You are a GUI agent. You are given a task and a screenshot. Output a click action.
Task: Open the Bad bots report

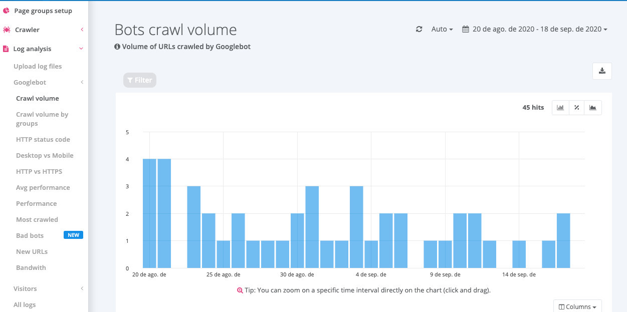(x=30, y=235)
